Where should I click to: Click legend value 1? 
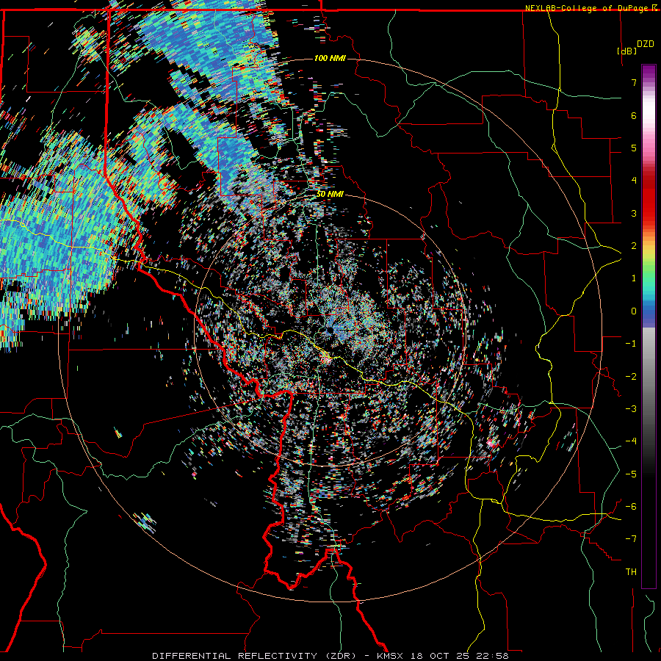[634, 278]
